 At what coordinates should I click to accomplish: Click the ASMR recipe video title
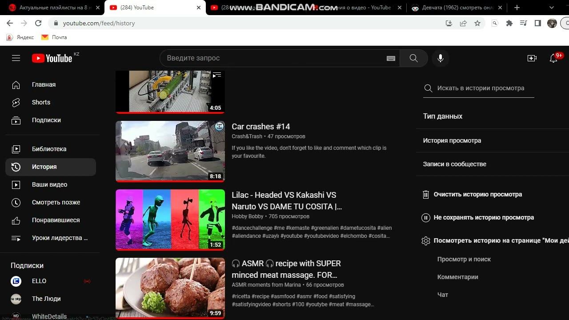click(x=286, y=269)
